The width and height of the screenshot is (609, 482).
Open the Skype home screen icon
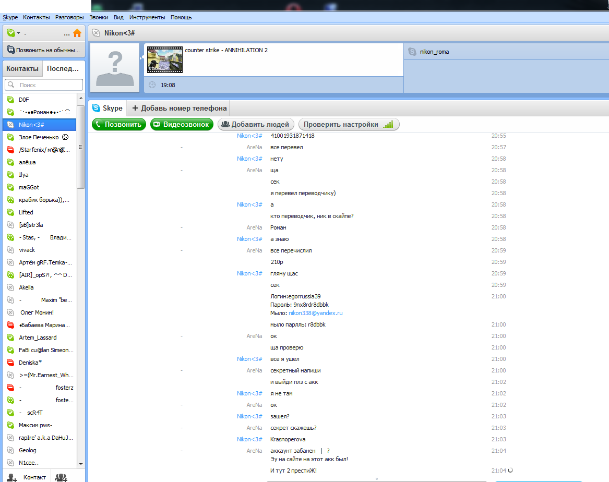point(77,33)
